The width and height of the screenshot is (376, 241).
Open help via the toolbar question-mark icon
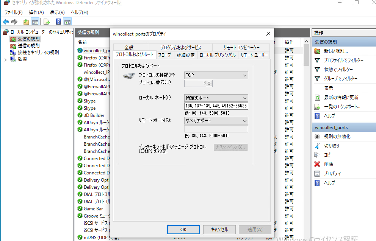(58, 22)
